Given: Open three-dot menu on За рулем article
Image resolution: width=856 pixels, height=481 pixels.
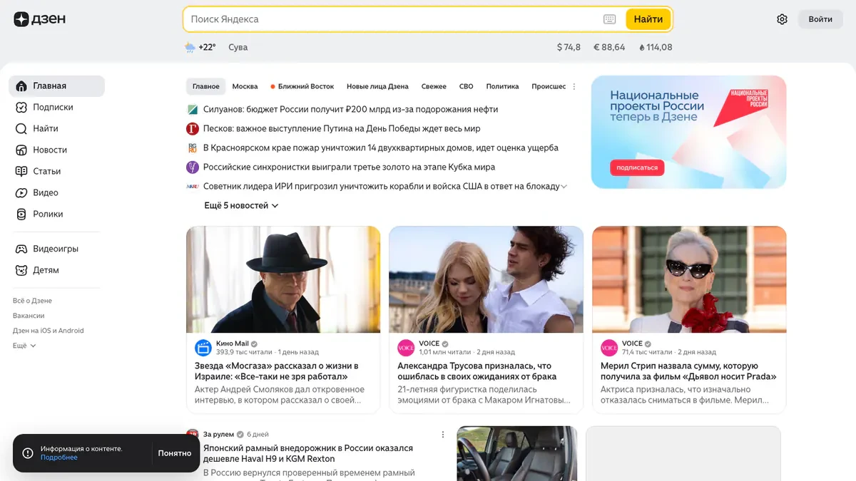Looking at the screenshot, I should click(x=442, y=435).
